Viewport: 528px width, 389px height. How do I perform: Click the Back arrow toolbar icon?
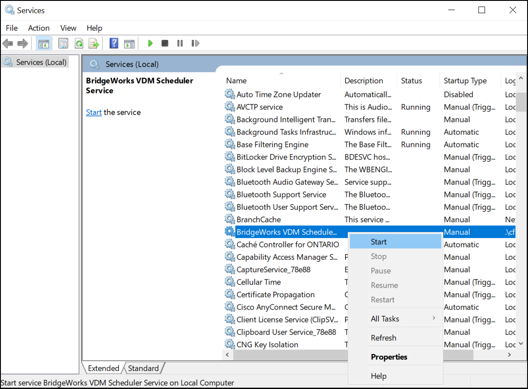tap(7, 43)
